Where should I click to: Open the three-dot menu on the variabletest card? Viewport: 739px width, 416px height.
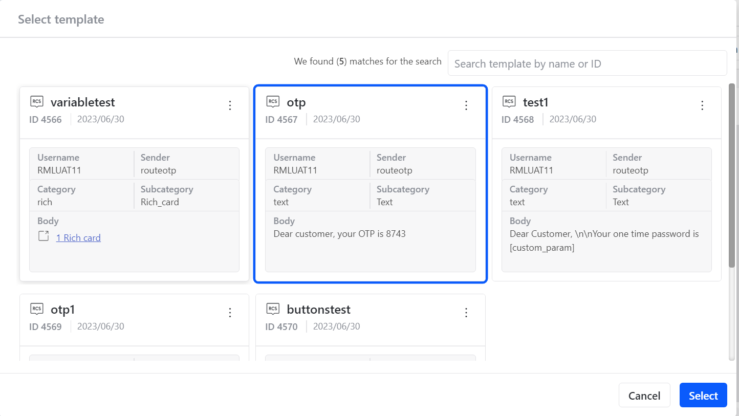pos(230,105)
